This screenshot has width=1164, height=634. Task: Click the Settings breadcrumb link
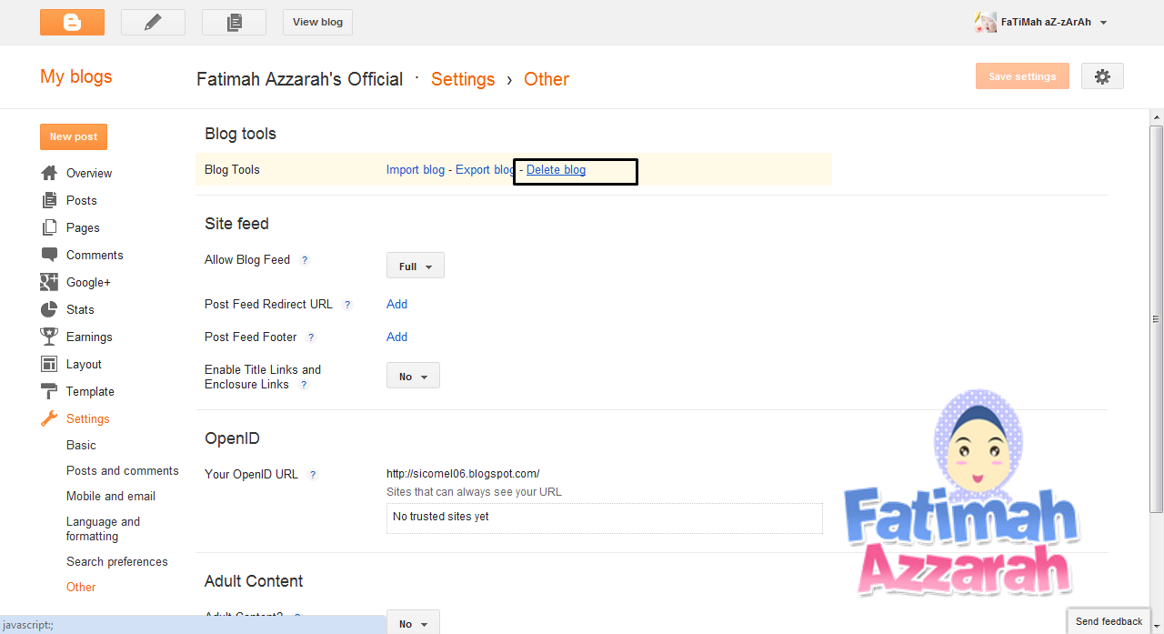(463, 79)
